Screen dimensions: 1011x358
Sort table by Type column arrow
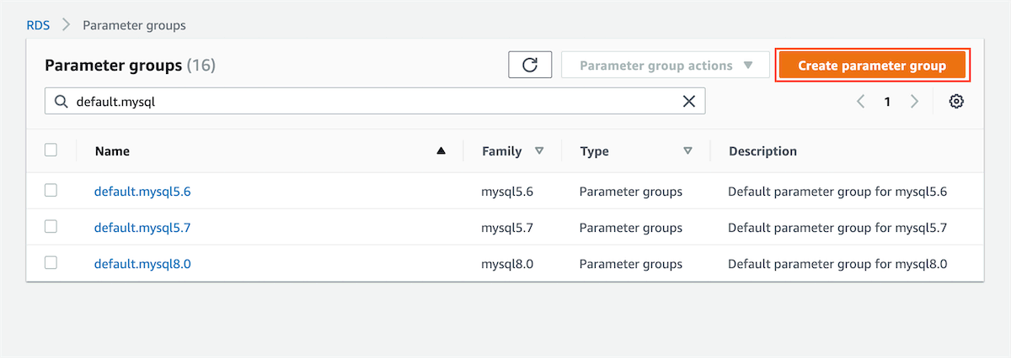[687, 151]
